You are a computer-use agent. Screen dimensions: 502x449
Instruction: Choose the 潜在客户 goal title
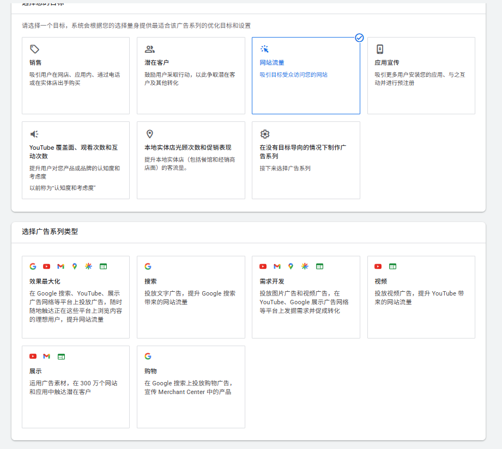156,63
